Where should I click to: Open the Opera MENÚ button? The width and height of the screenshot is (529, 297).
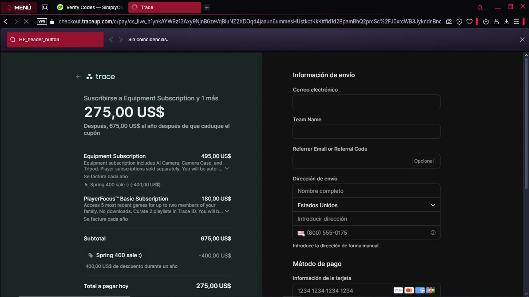click(x=19, y=7)
